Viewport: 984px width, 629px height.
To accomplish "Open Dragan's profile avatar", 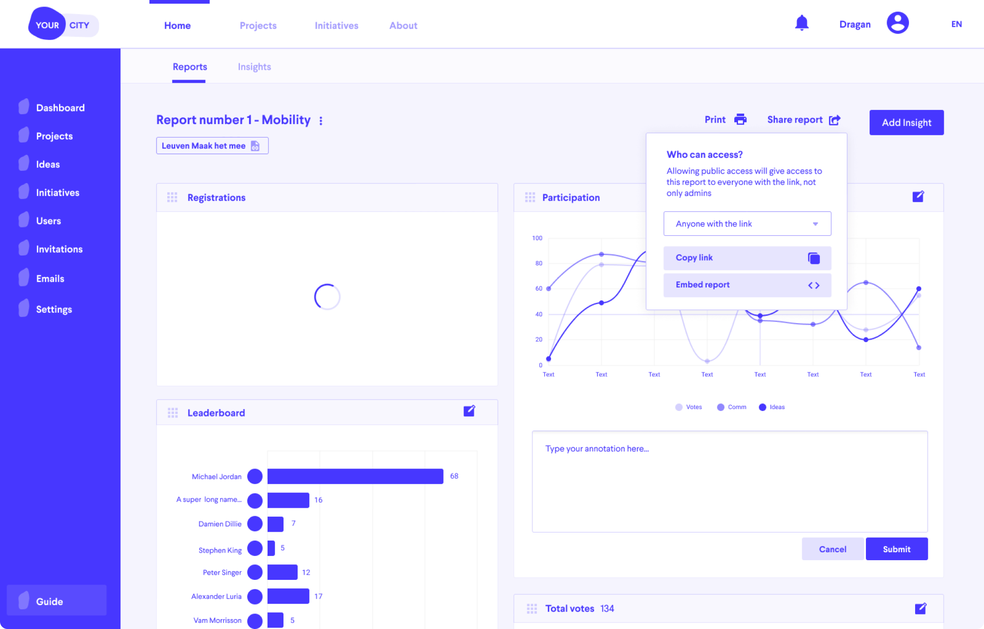I will (x=897, y=23).
